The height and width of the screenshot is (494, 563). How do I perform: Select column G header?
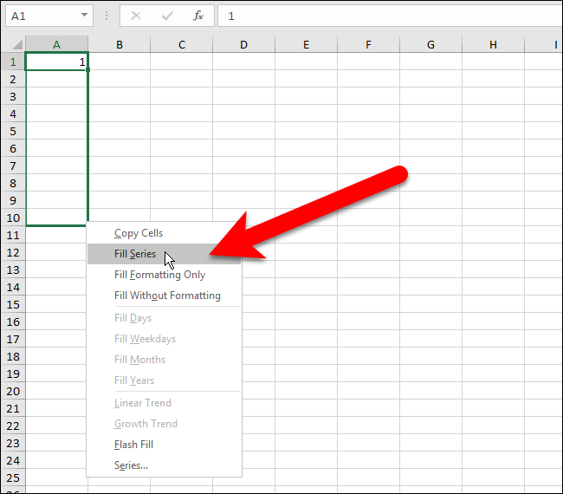click(430, 44)
